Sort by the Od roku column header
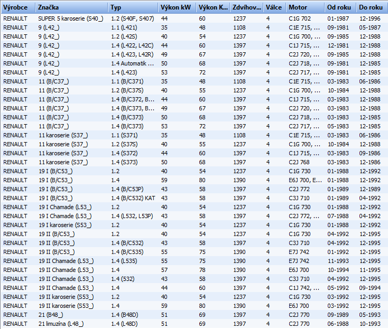The image size is (388, 329). [x=340, y=7]
